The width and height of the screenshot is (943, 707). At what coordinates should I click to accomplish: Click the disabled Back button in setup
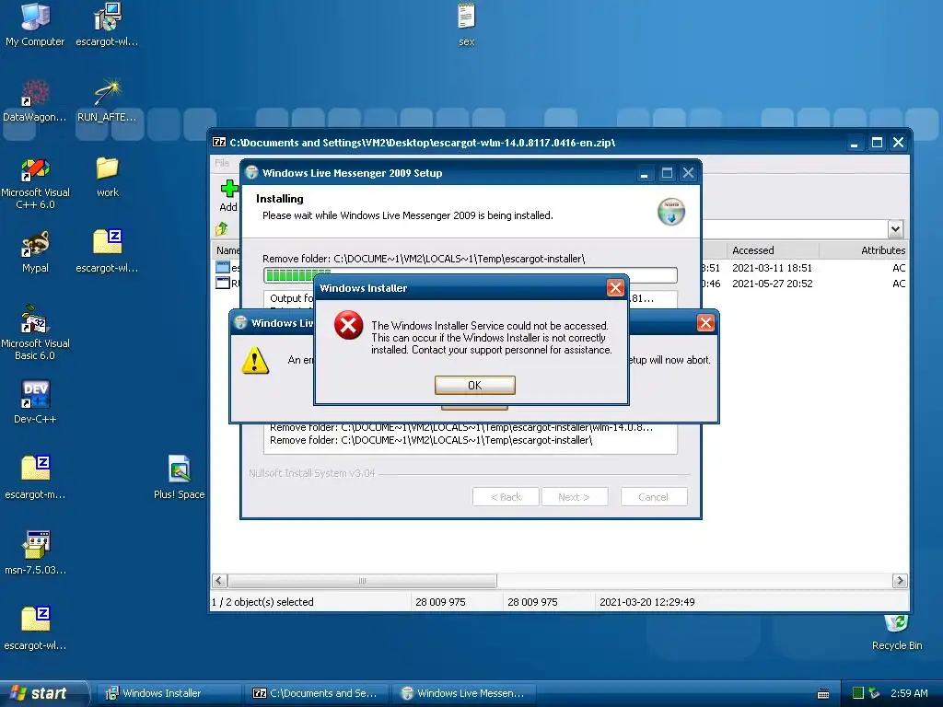pos(506,497)
